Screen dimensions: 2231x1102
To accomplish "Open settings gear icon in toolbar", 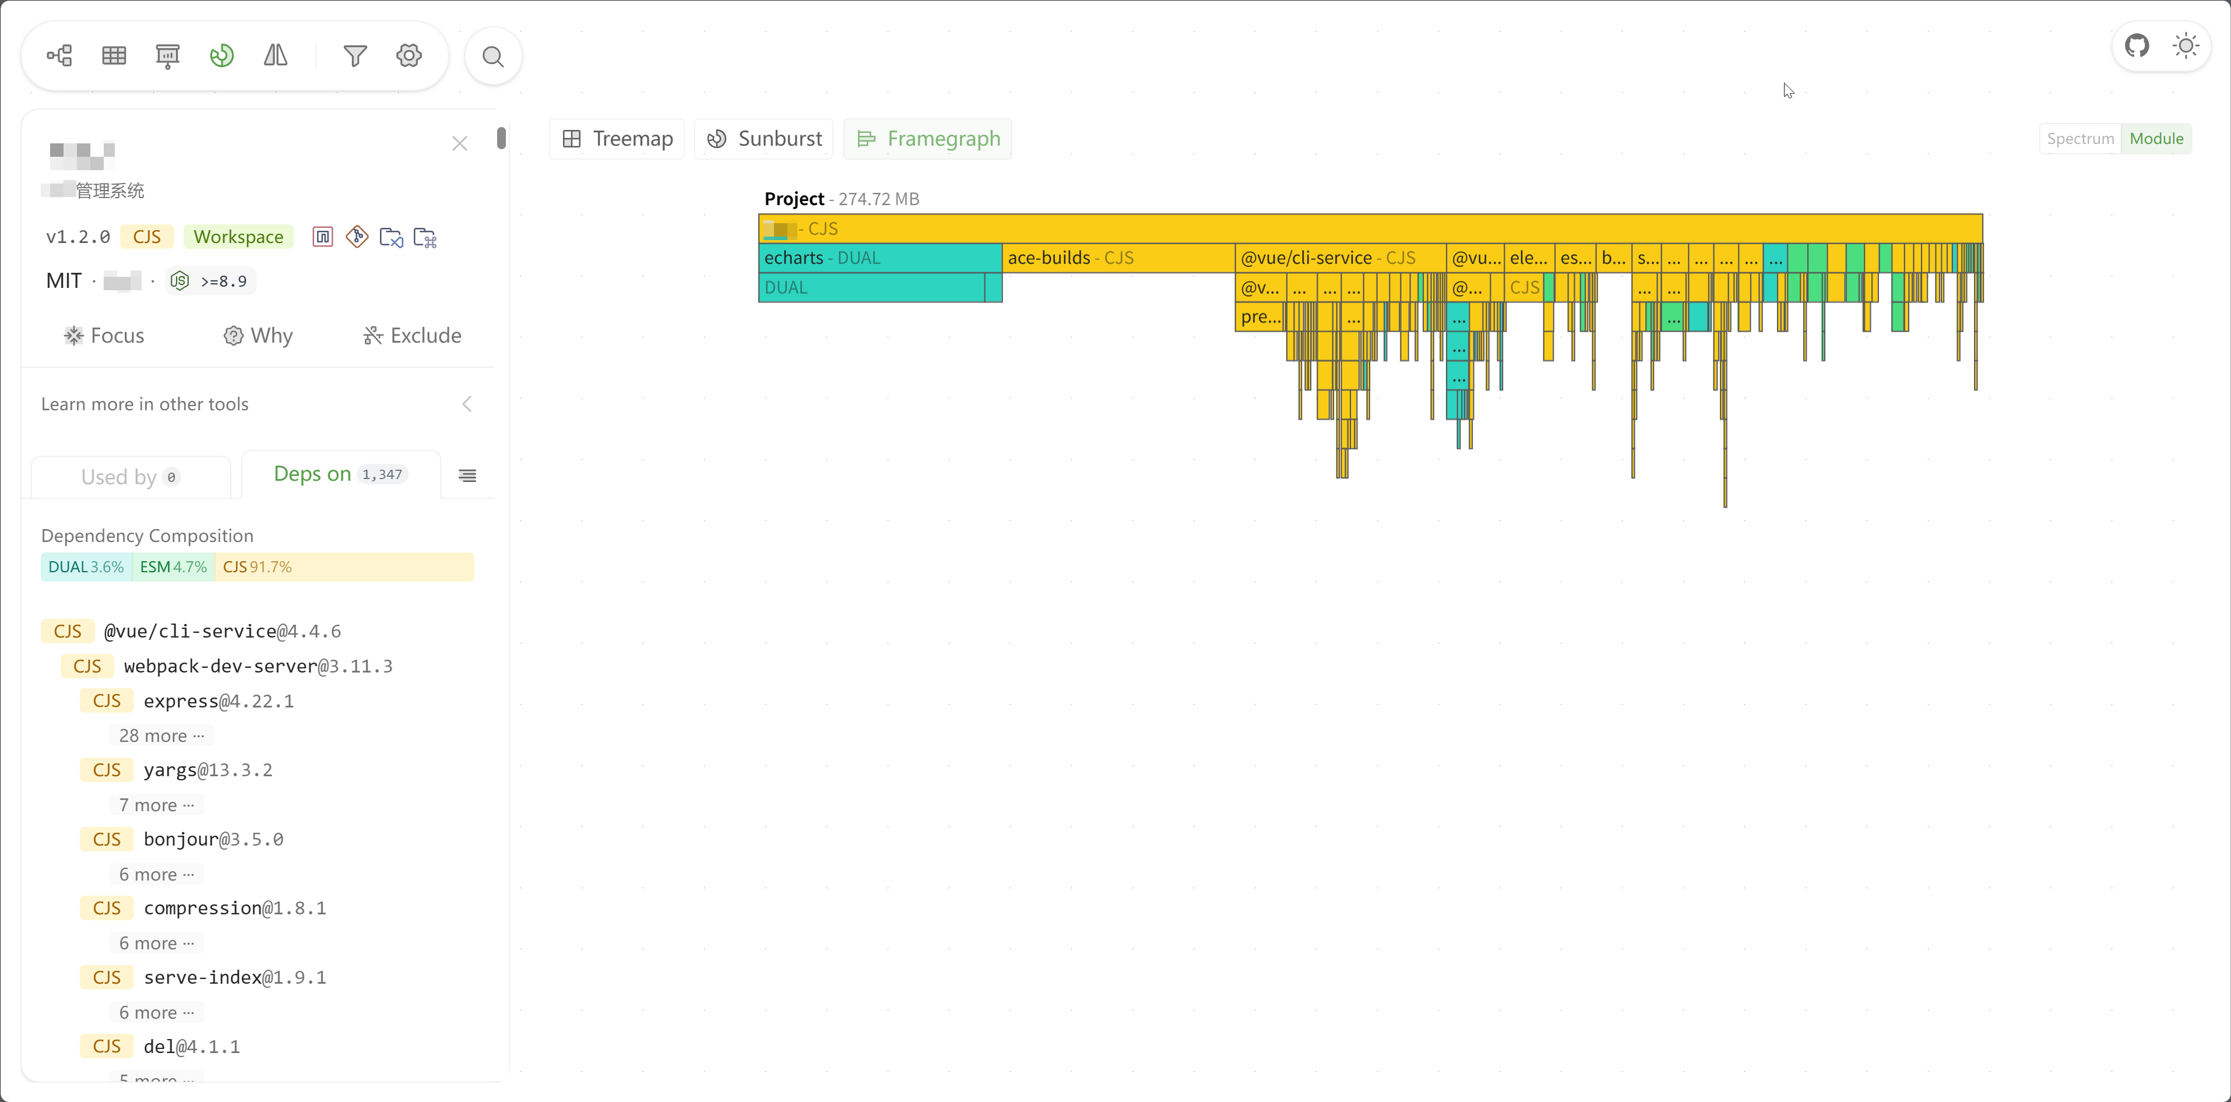I will tap(409, 57).
